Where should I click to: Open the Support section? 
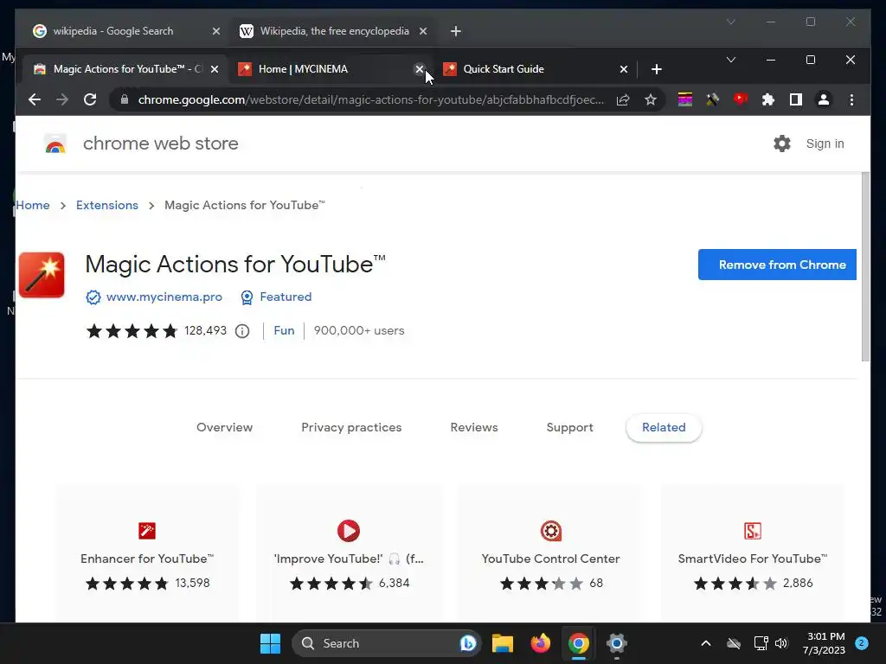569,427
